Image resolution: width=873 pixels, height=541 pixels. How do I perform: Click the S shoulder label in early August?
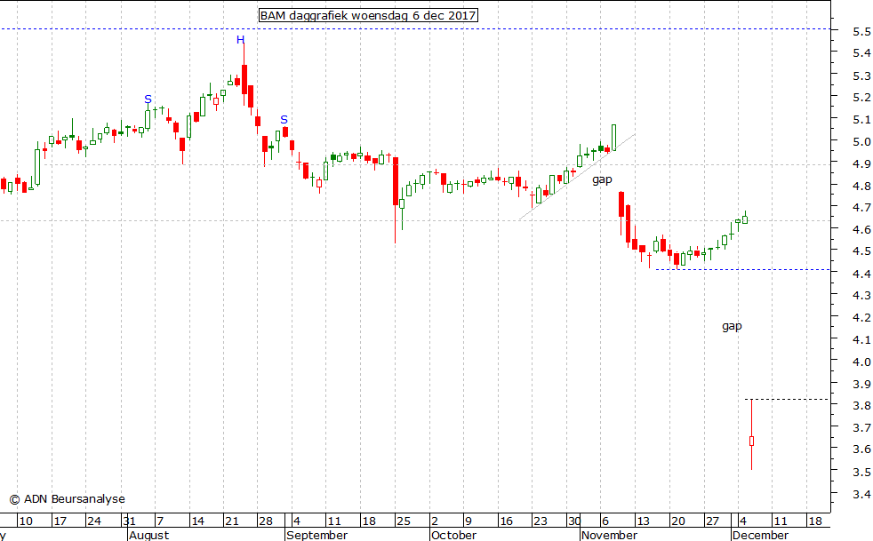pos(148,99)
